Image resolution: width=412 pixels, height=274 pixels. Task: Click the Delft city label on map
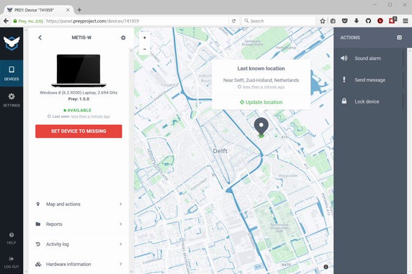[220, 151]
